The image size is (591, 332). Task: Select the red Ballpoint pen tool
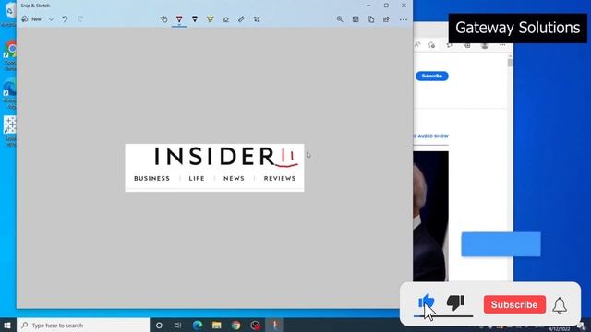point(179,19)
